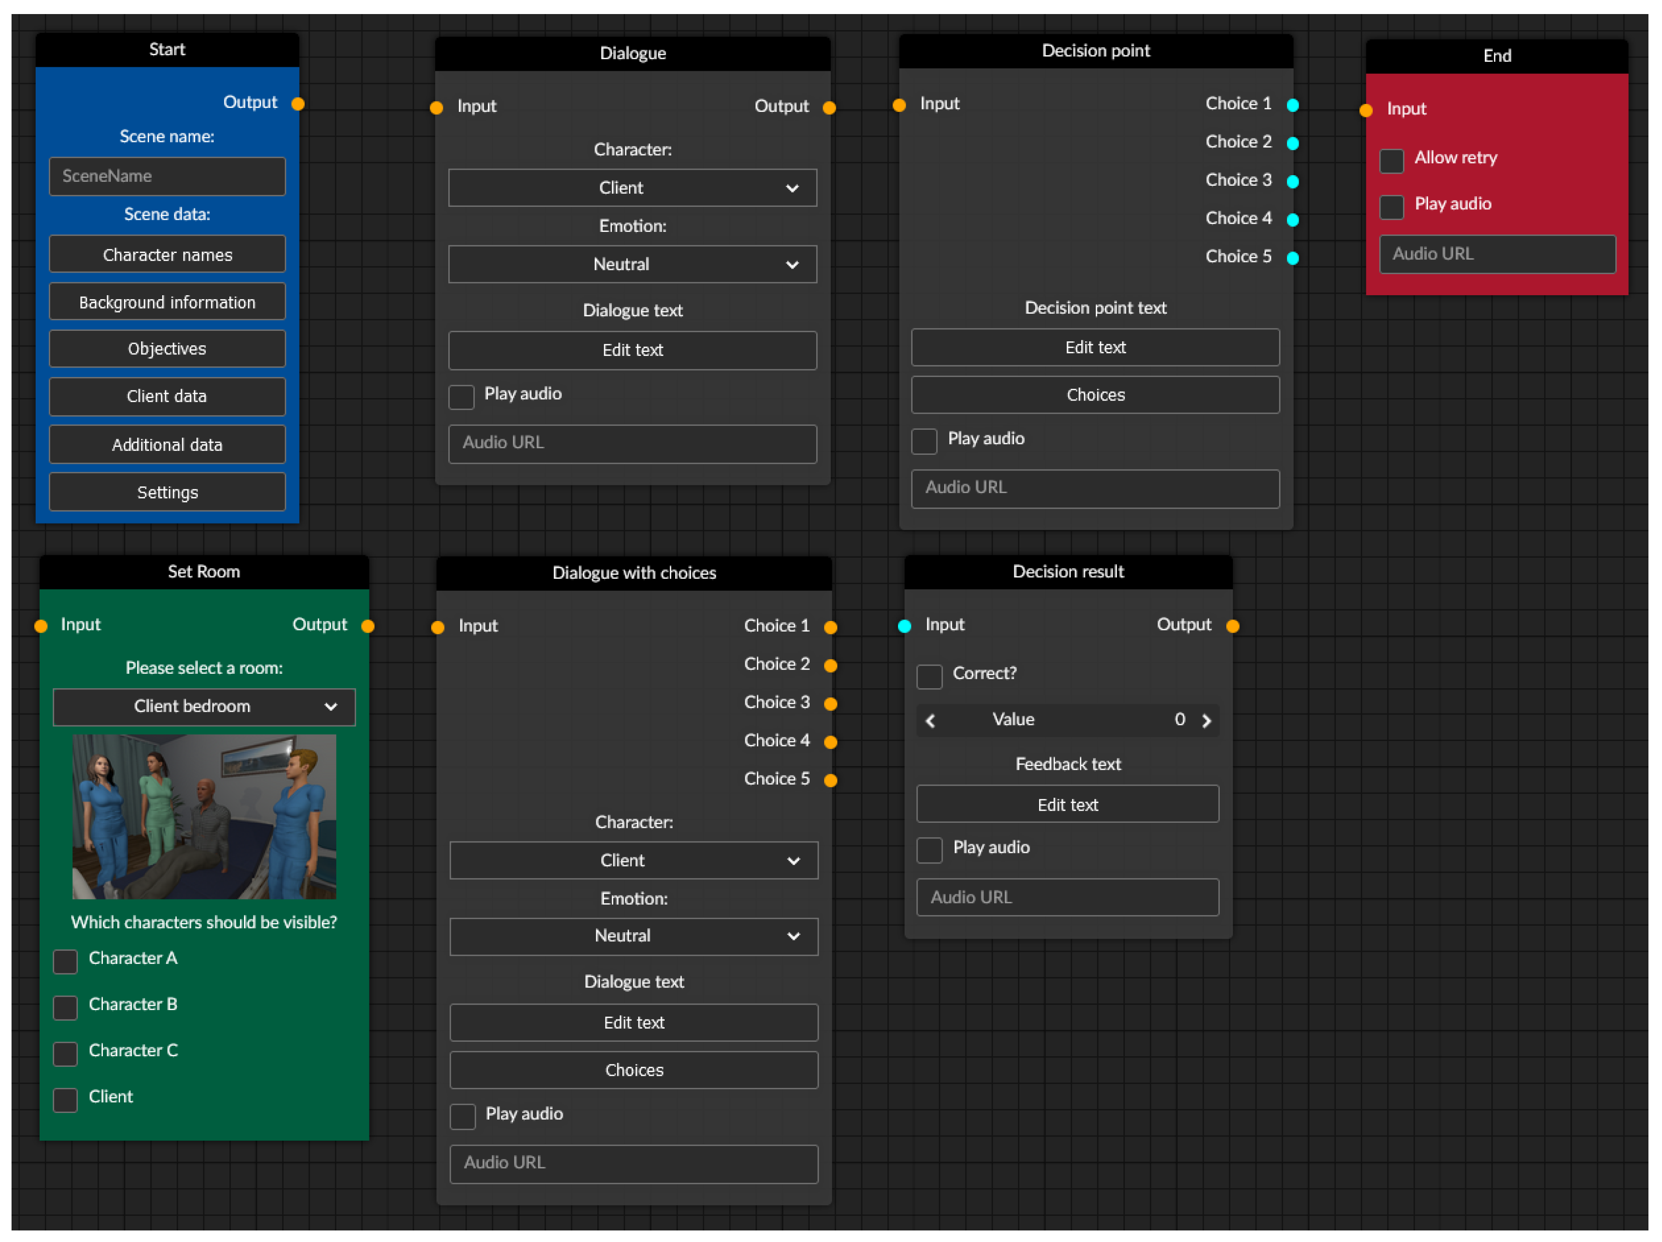Click the Dialogue node's orange Output port

coord(830,107)
